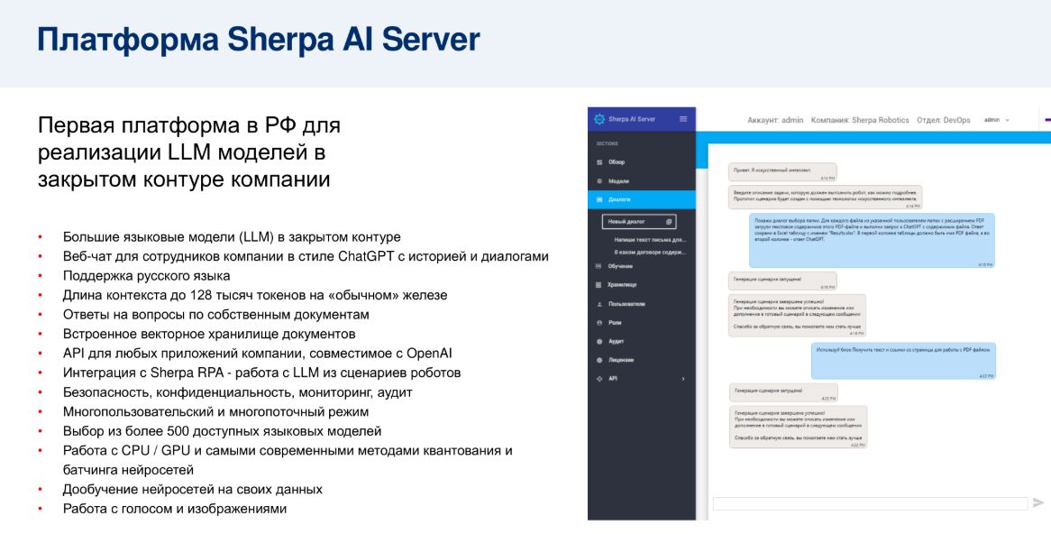Click the Sherpa AI Server gear logo

point(599,119)
